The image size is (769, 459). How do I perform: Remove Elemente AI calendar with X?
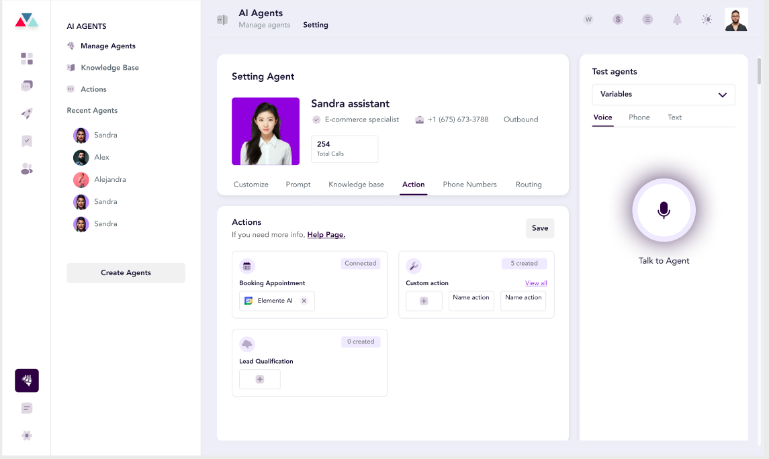(304, 301)
